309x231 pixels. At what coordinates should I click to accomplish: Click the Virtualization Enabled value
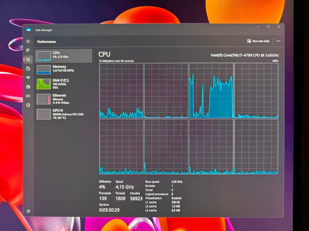click(x=176, y=198)
